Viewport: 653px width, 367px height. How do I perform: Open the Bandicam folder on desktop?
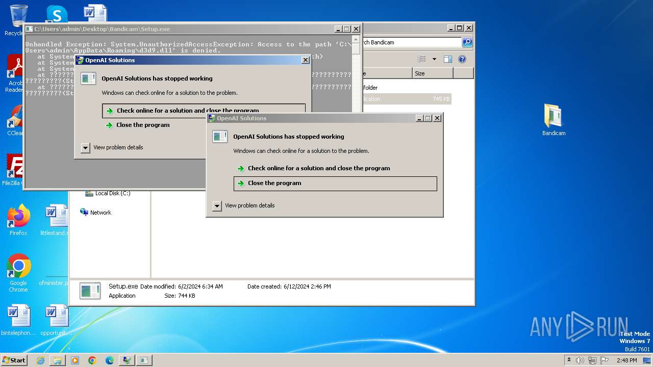coord(554,120)
